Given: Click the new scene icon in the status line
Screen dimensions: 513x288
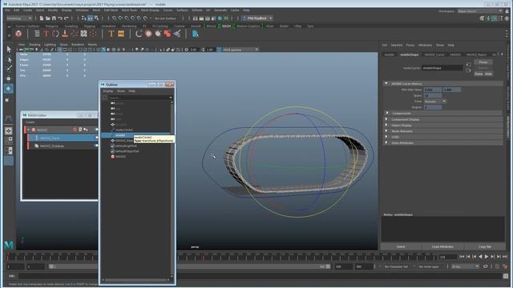Looking at the screenshot, I should point(42,18).
